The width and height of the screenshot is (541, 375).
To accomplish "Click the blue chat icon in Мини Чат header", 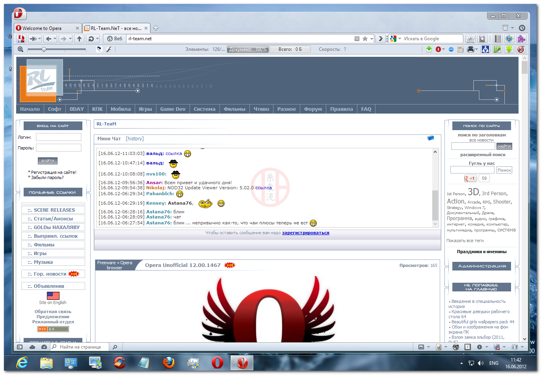I will pyautogui.click(x=431, y=138).
